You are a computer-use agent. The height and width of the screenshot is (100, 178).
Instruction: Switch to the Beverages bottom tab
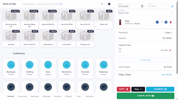click(x=47, y=96)
